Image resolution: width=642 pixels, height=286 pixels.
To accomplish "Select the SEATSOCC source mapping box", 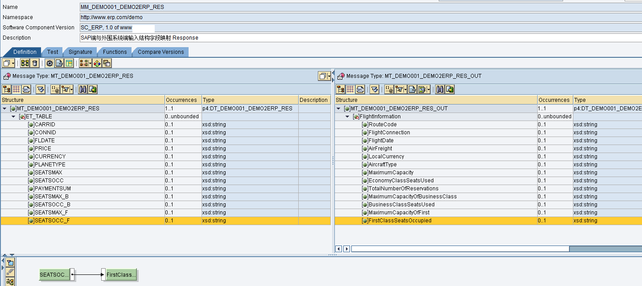I will click(x=55, y=275).
